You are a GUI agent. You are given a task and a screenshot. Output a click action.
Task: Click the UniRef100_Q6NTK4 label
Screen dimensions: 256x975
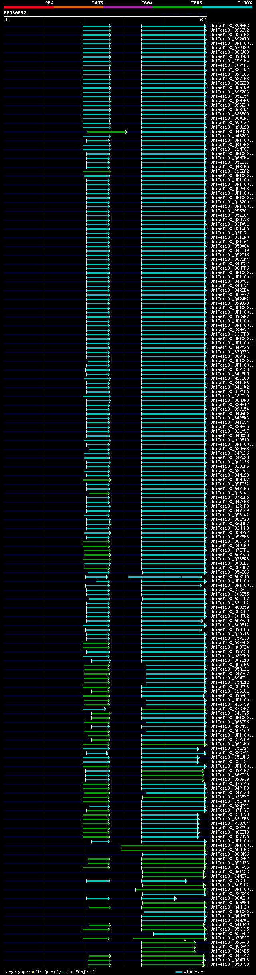(x=230, y=158)
